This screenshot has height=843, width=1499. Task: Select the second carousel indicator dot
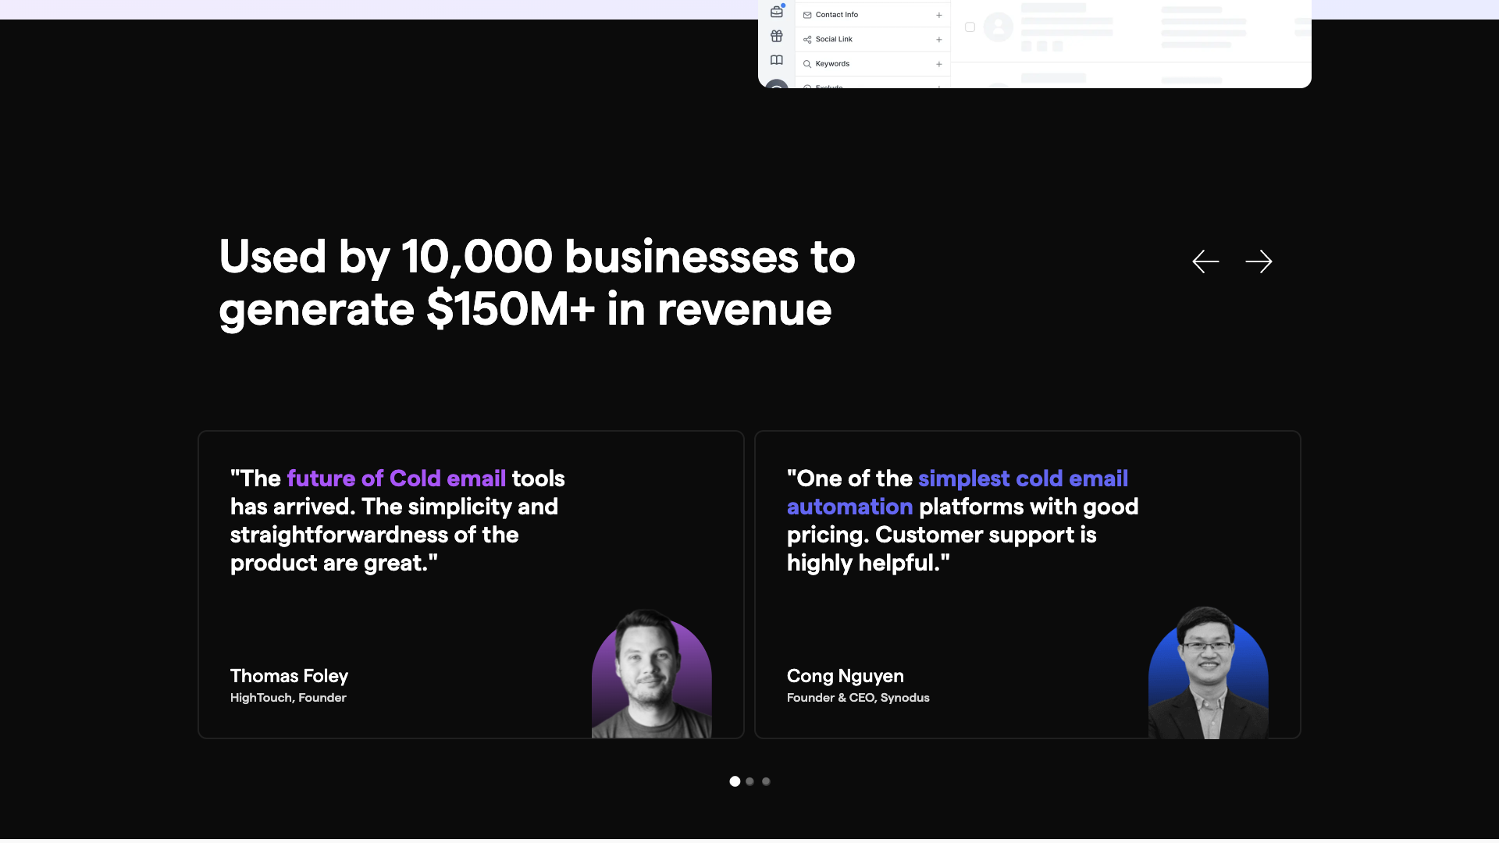click(749, 781)
